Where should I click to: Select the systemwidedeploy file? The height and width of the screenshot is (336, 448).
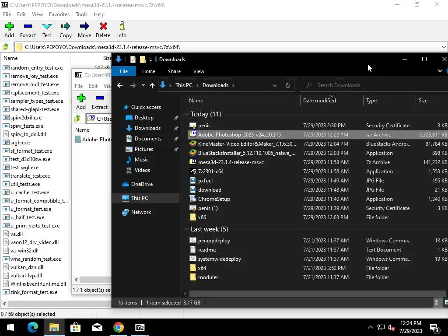(x=220, y=259)
